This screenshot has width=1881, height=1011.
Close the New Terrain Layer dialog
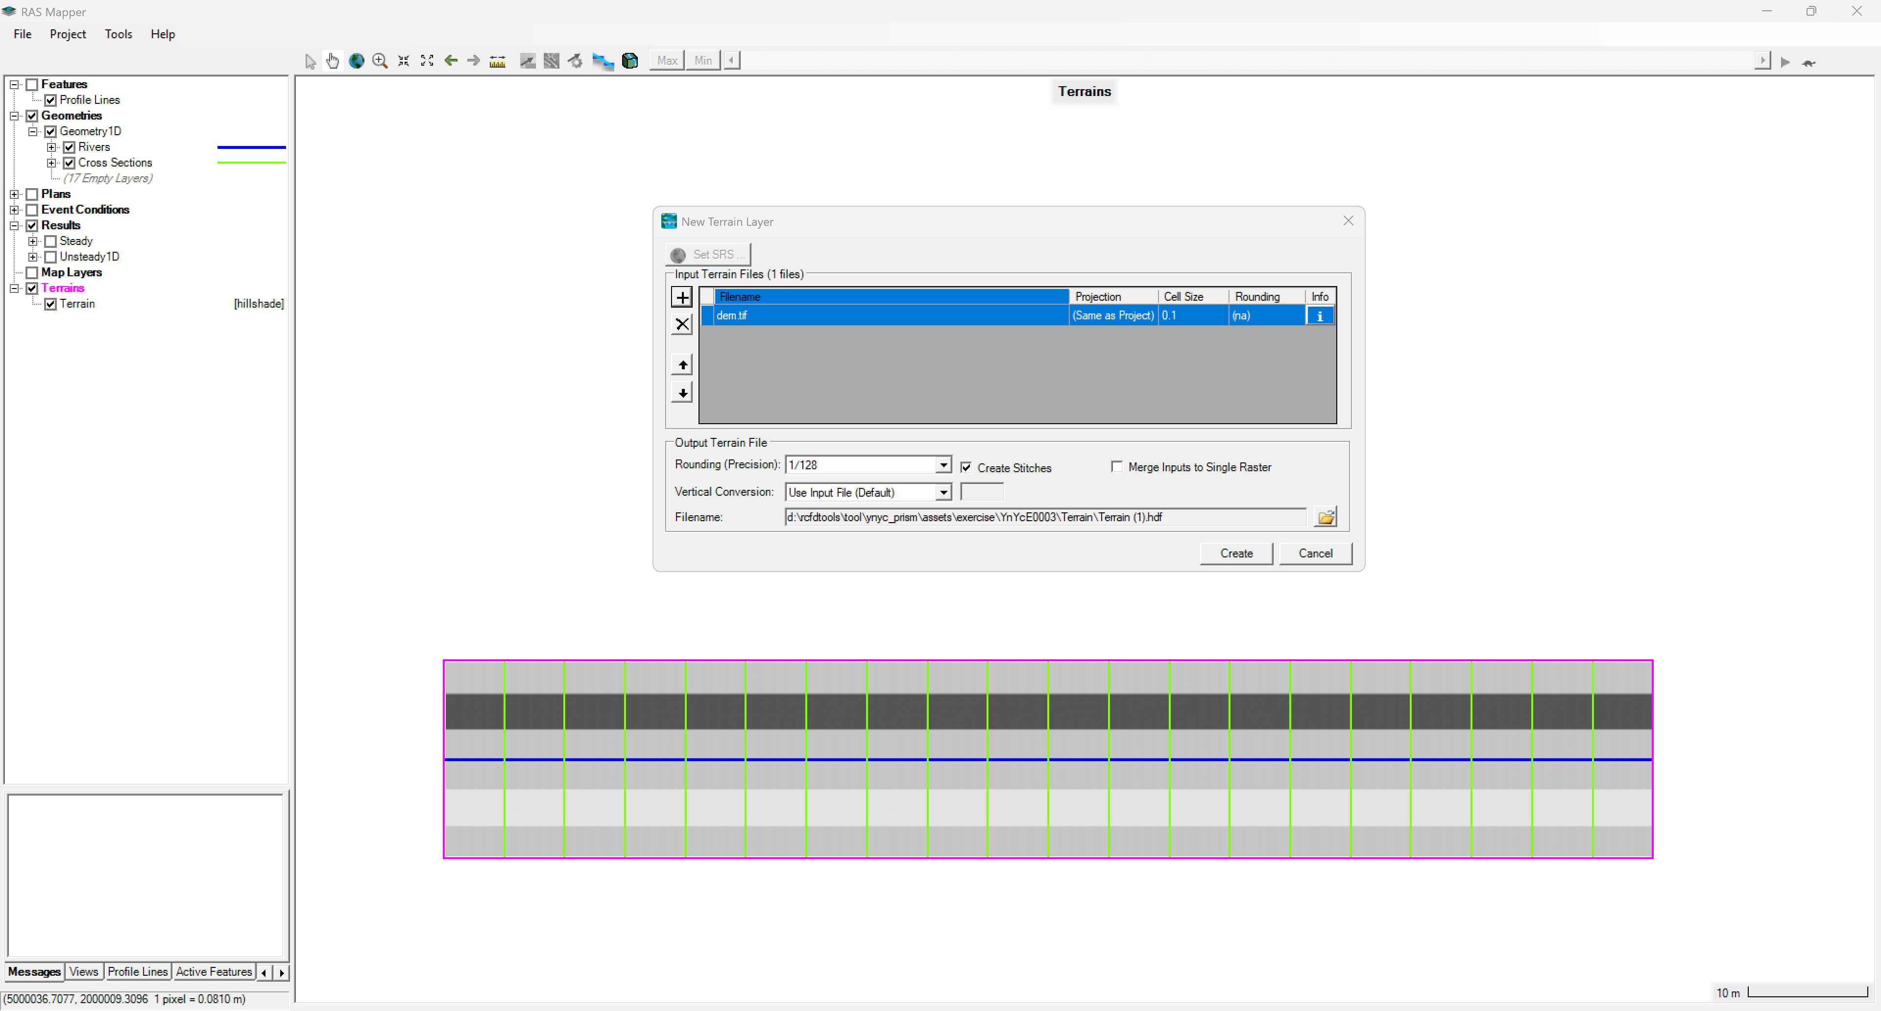(x=1349, y=220)
